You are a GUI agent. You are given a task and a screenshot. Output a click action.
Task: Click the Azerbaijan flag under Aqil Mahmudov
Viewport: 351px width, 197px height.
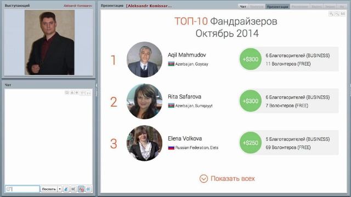171,64
